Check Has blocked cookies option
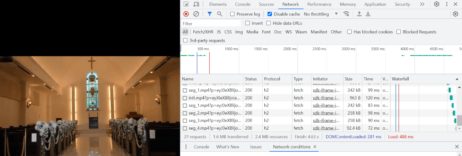The image size is (462, 156). [349, 32]
